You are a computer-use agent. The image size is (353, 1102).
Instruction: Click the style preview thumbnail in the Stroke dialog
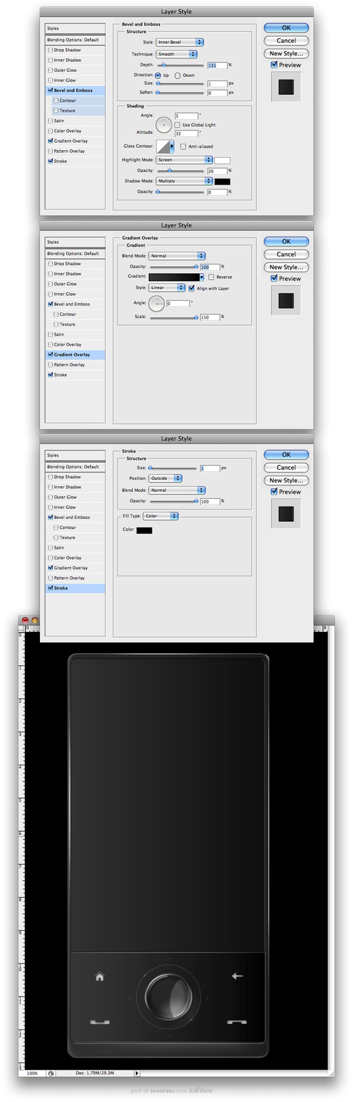[x=286, y=513]
